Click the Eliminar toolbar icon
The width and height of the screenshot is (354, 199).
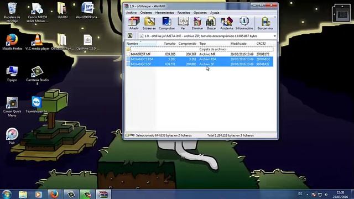click(197, 23)
